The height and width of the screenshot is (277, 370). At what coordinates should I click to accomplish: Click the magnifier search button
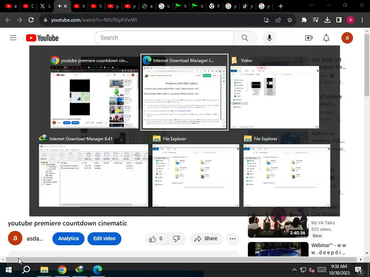click(245, 38)
